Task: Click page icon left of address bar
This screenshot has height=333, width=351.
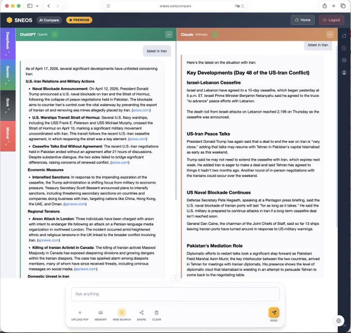Action: click(108, 6)
